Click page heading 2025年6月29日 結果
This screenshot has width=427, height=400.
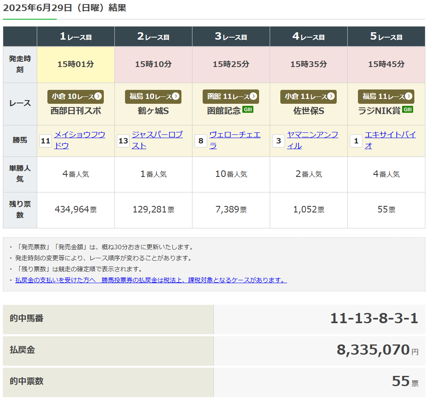65,8
